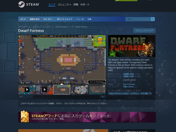The height and width of the screenshot is (132, 176).
Task: Click the Dwarf Fortress header capsule image
Action: click(x=132, y=46)
